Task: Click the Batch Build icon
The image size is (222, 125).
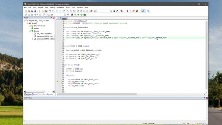Action: 35,15
